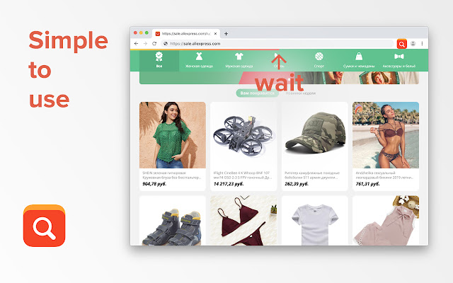Image resolution: width=453 pixels, height=283 pixels.
Task: Switch to the Новинки недели tab
Action: point(300,93)
